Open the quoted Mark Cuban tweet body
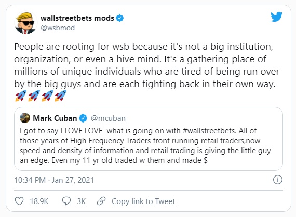This screenshot has width=296, height=217. pos(145,145)
